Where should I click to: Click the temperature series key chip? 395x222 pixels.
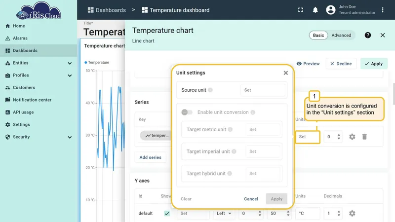pyautogui.click(x=156, y=135)
